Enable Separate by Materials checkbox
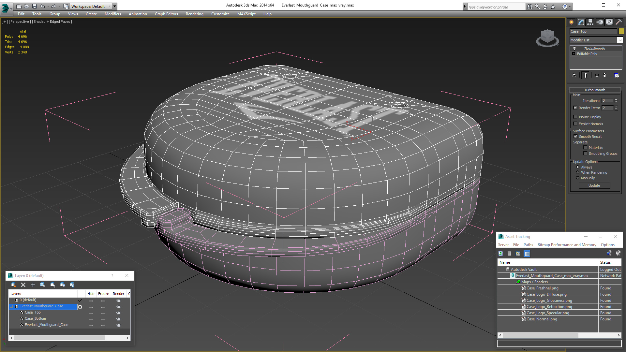 585,148
